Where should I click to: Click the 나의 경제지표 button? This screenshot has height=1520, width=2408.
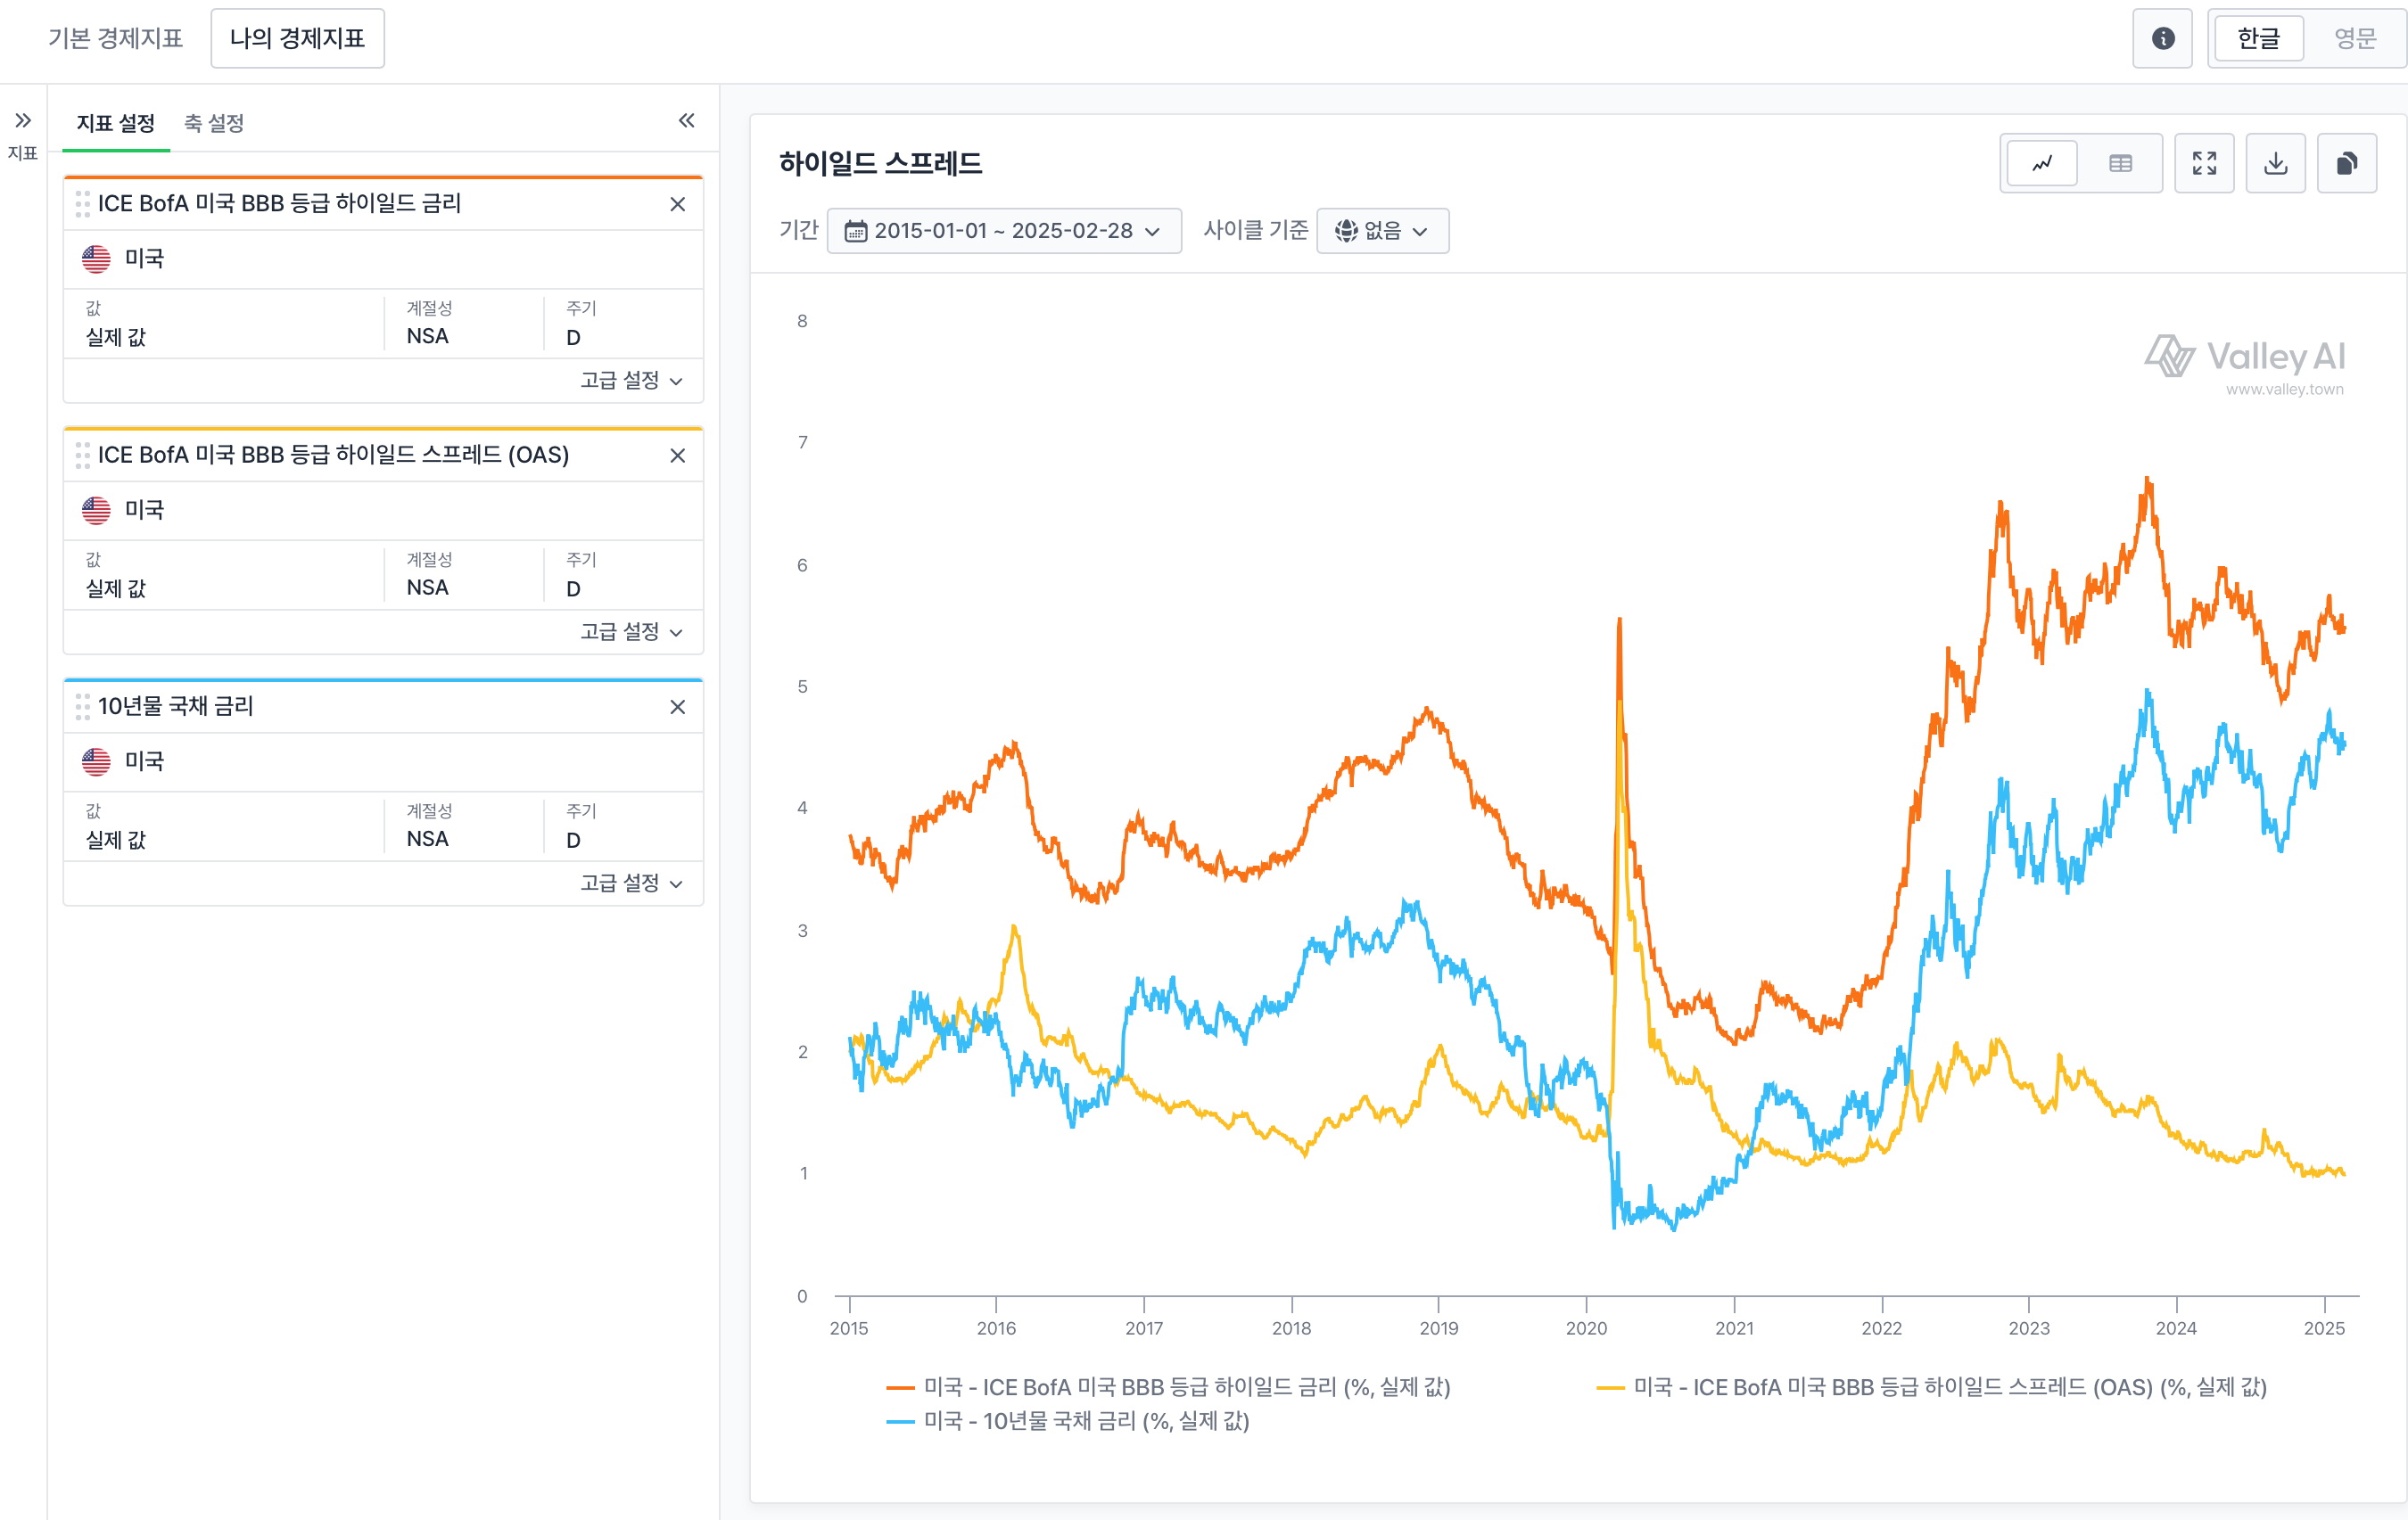pyautogui.click(x=297, y=38)
